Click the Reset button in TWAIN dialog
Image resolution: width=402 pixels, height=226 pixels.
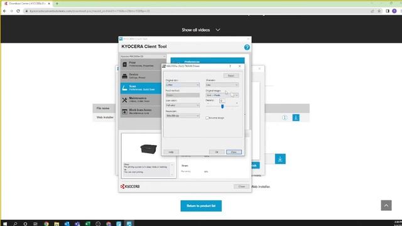[x=231, y=75]
